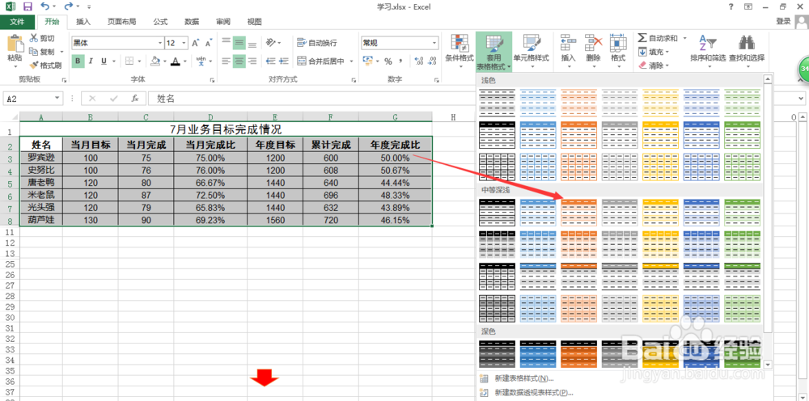Click the Insert (插入) cells icon

point(568,43)
